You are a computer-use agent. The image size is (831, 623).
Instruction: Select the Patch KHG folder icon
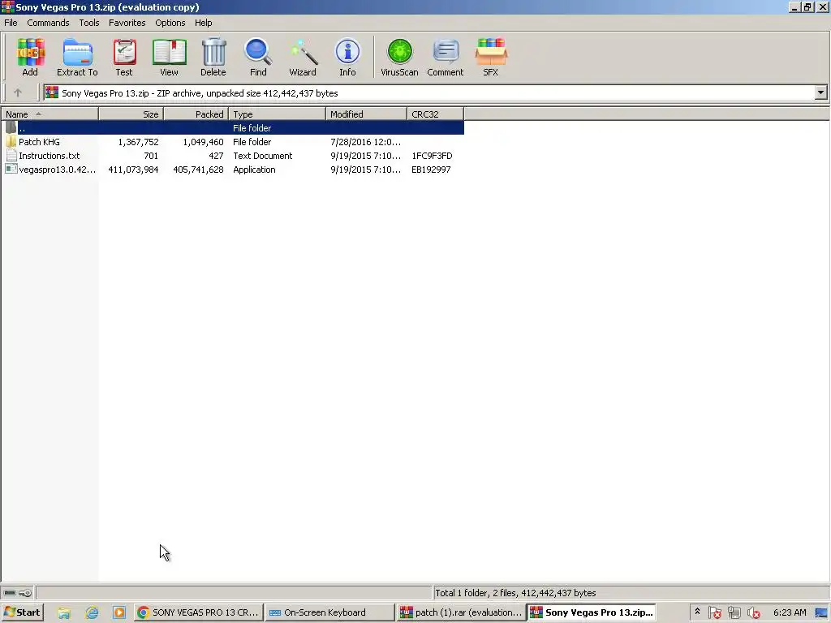[11, 141]
